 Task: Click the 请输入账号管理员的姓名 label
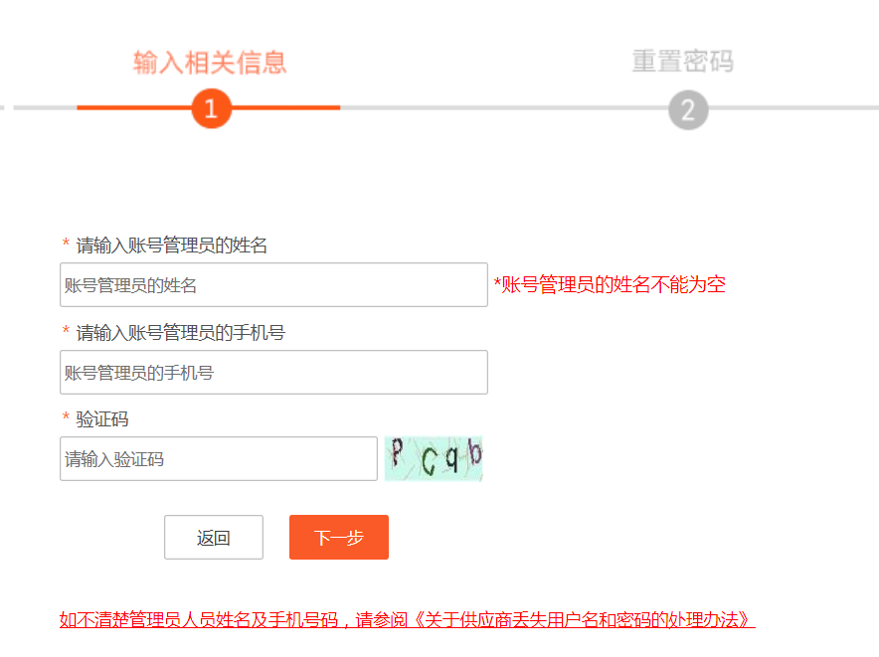[x=172, y=245]
